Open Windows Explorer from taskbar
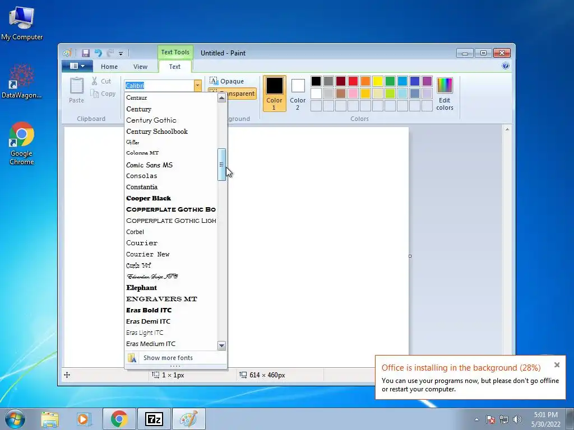 pos(50,419)
